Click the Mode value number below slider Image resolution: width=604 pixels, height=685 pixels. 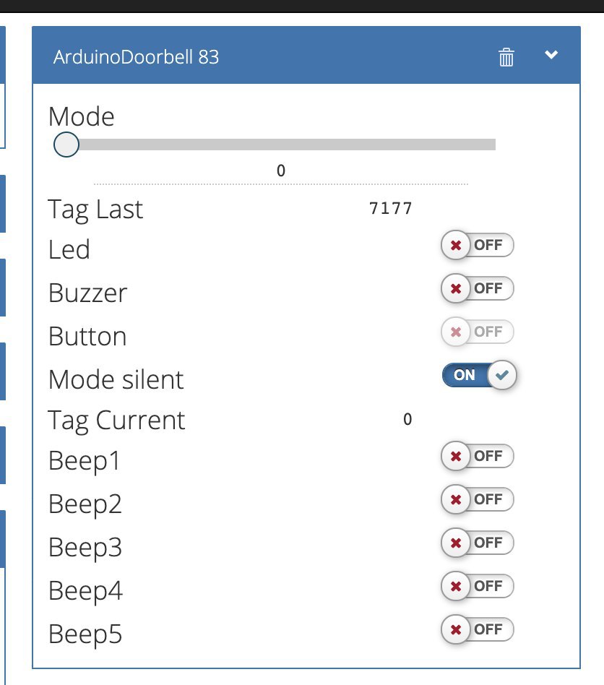[281, 171]
